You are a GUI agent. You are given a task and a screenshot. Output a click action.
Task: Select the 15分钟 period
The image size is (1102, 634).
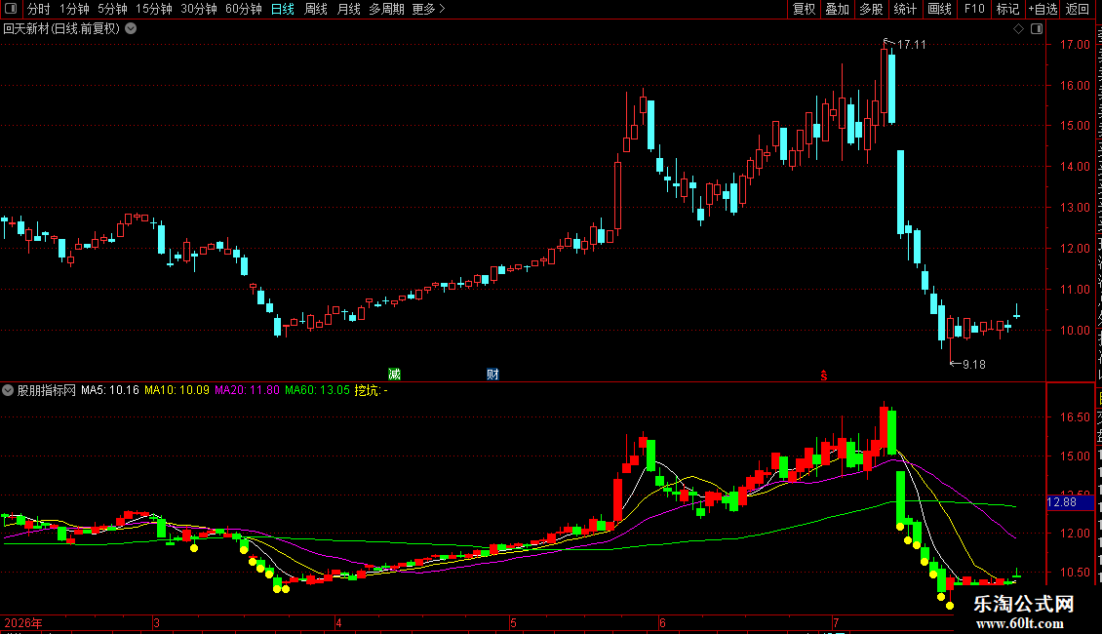point(154,9)
